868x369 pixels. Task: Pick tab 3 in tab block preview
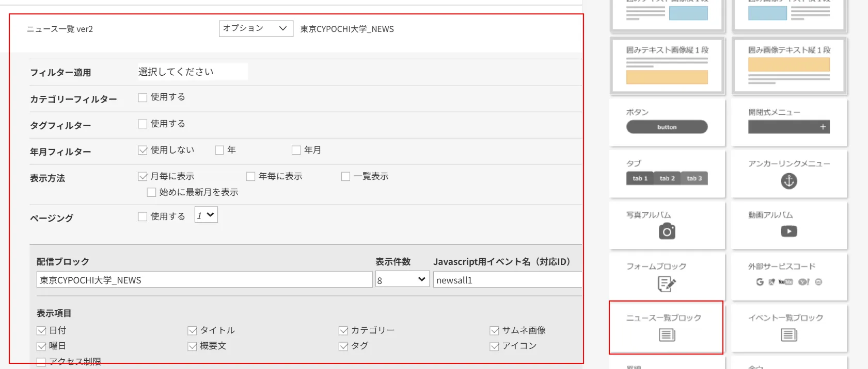(695, 178)
